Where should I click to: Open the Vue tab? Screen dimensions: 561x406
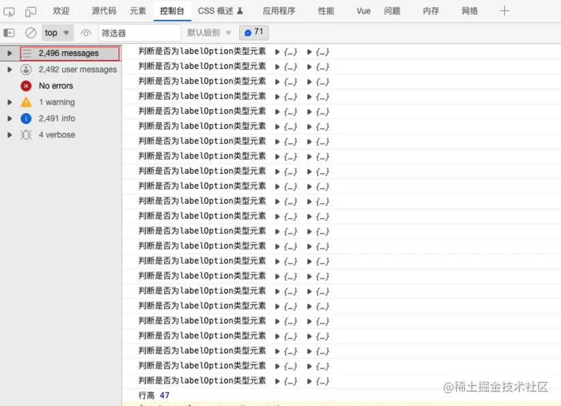(363, 11)
